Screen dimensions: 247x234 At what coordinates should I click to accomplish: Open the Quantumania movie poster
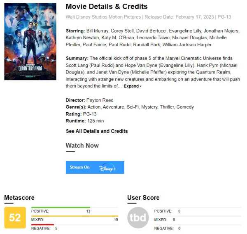point(30,41)
